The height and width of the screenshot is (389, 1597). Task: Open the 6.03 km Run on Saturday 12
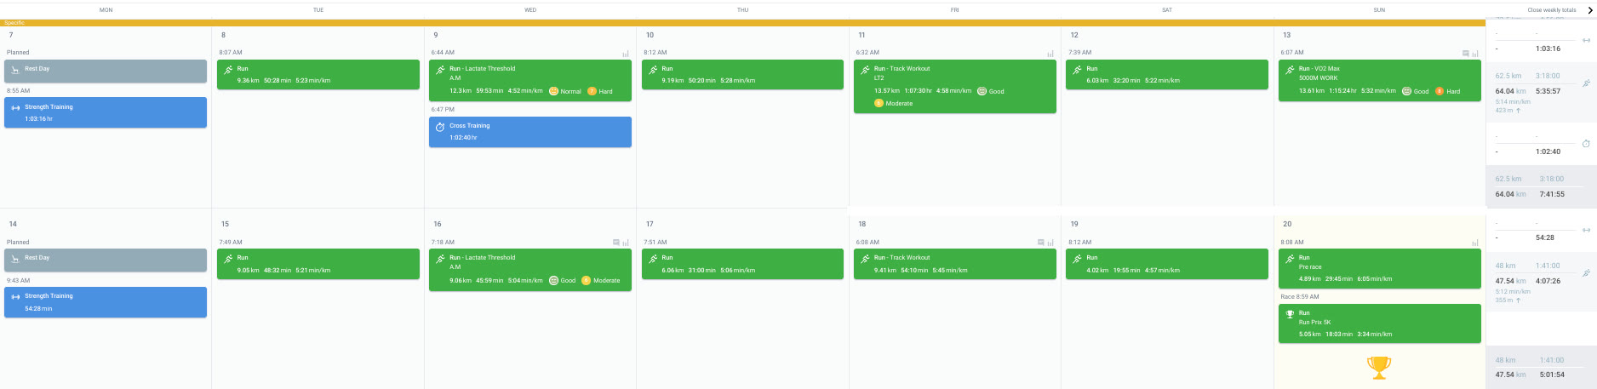pos(1167,74)
